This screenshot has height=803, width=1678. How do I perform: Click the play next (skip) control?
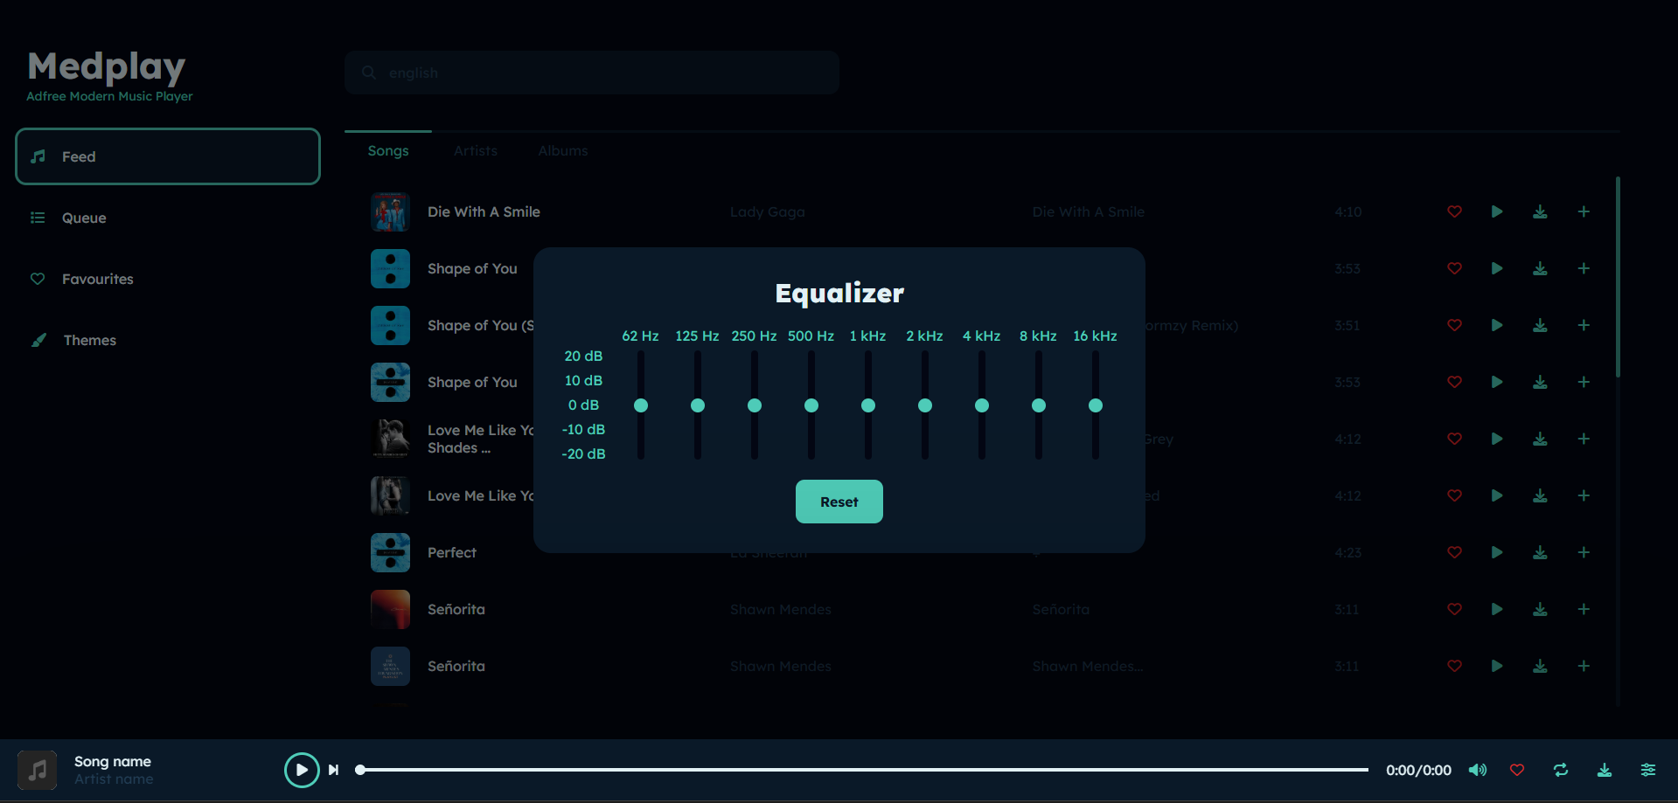pyautogui.click(x=333, y=770)
